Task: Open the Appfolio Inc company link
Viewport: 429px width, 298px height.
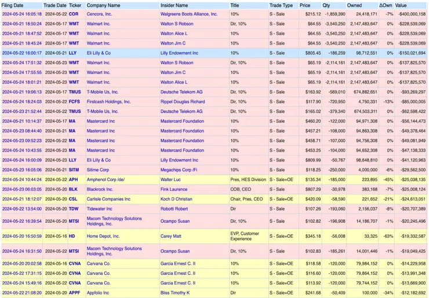Action: tap(97, 293)
